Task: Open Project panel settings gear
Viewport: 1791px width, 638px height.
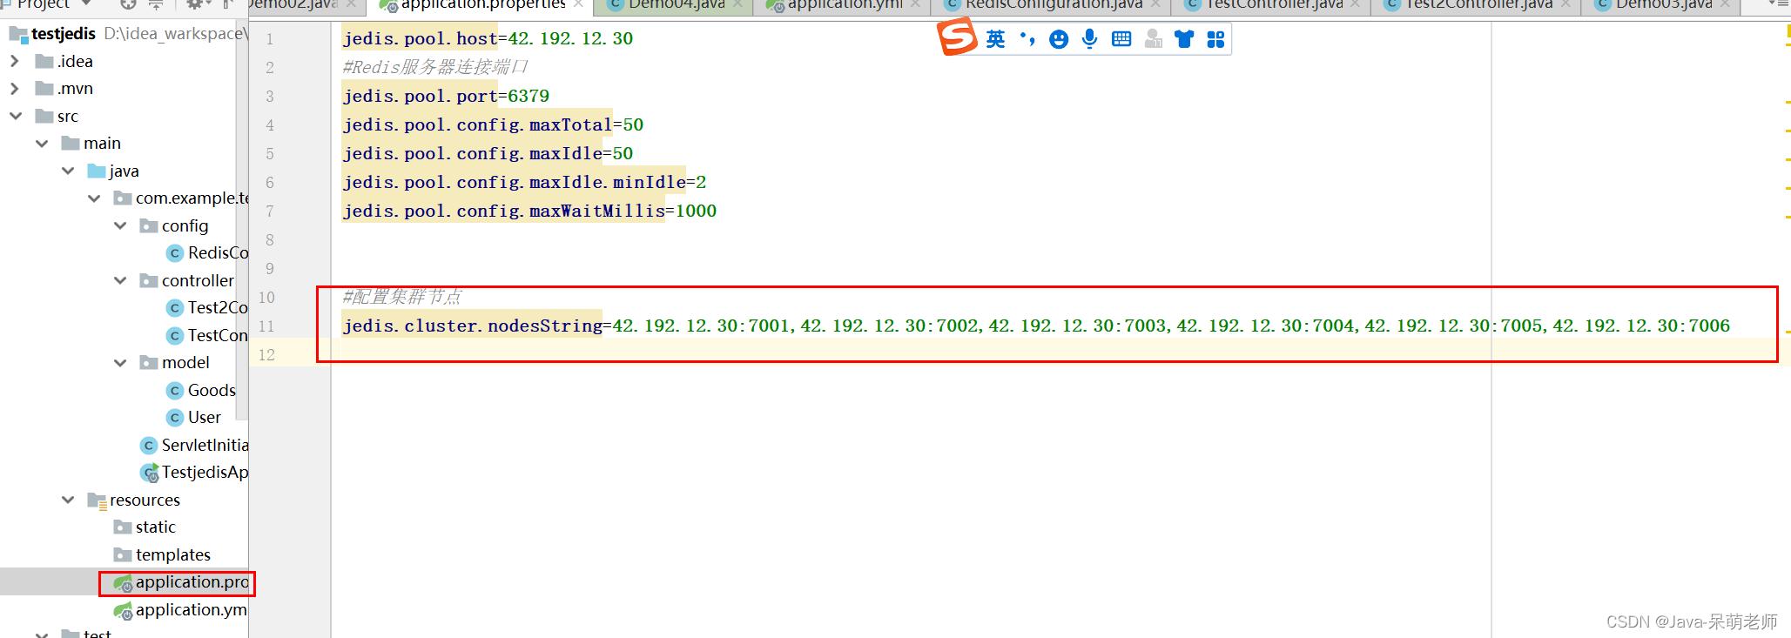Action: (193, 4)
